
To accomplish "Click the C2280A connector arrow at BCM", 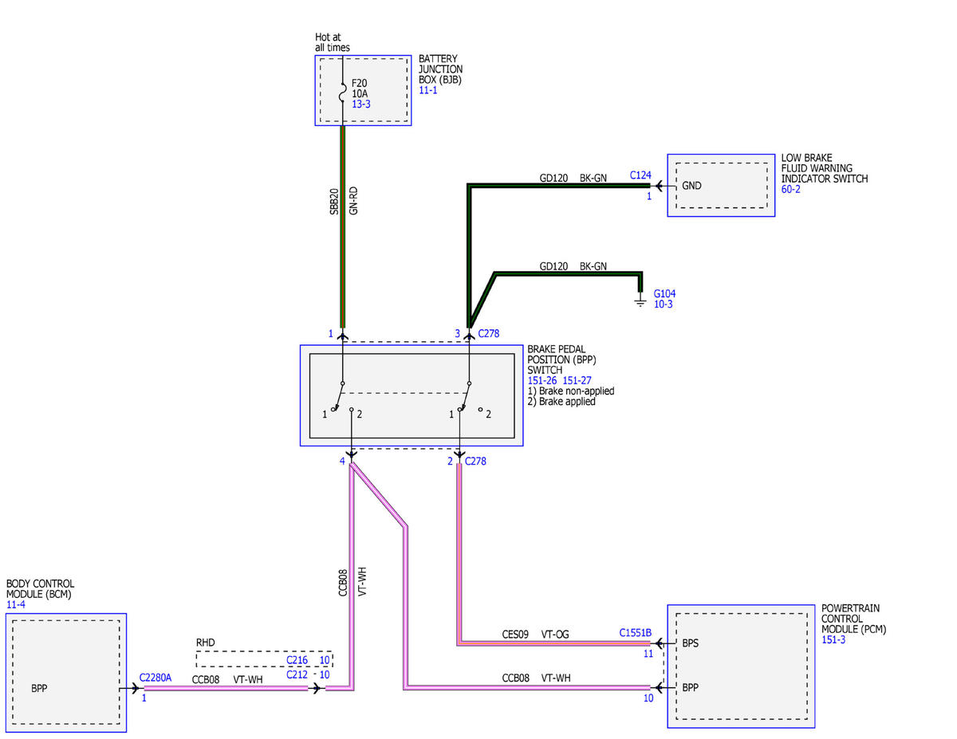I will [x=133, y=687].
